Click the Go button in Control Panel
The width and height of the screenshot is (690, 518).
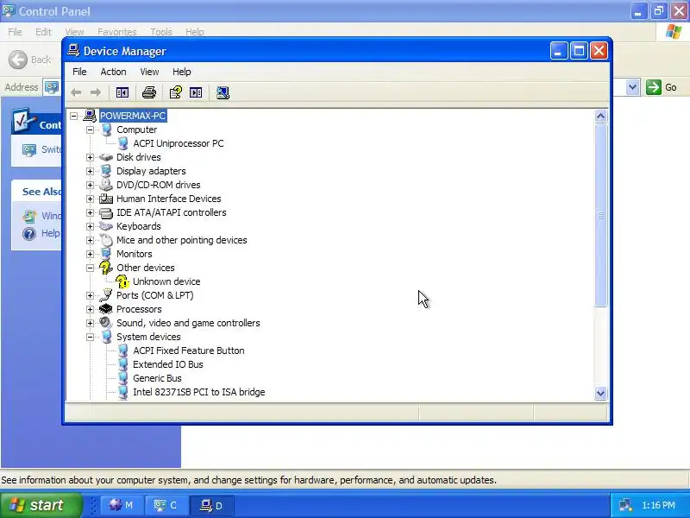point(661,87)
